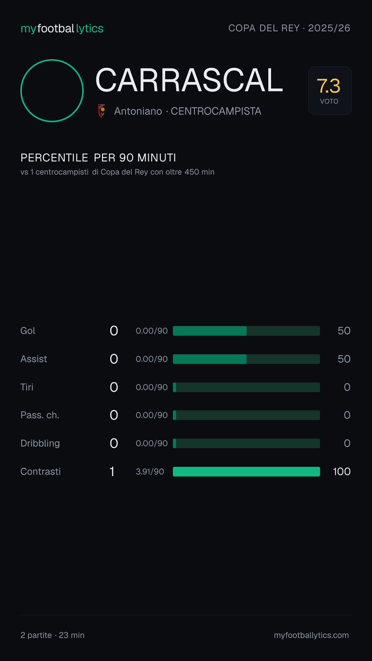Click the Contrasti full percentile bar
The width and height of the screenshot is (372, 661).
pos(246,472)
